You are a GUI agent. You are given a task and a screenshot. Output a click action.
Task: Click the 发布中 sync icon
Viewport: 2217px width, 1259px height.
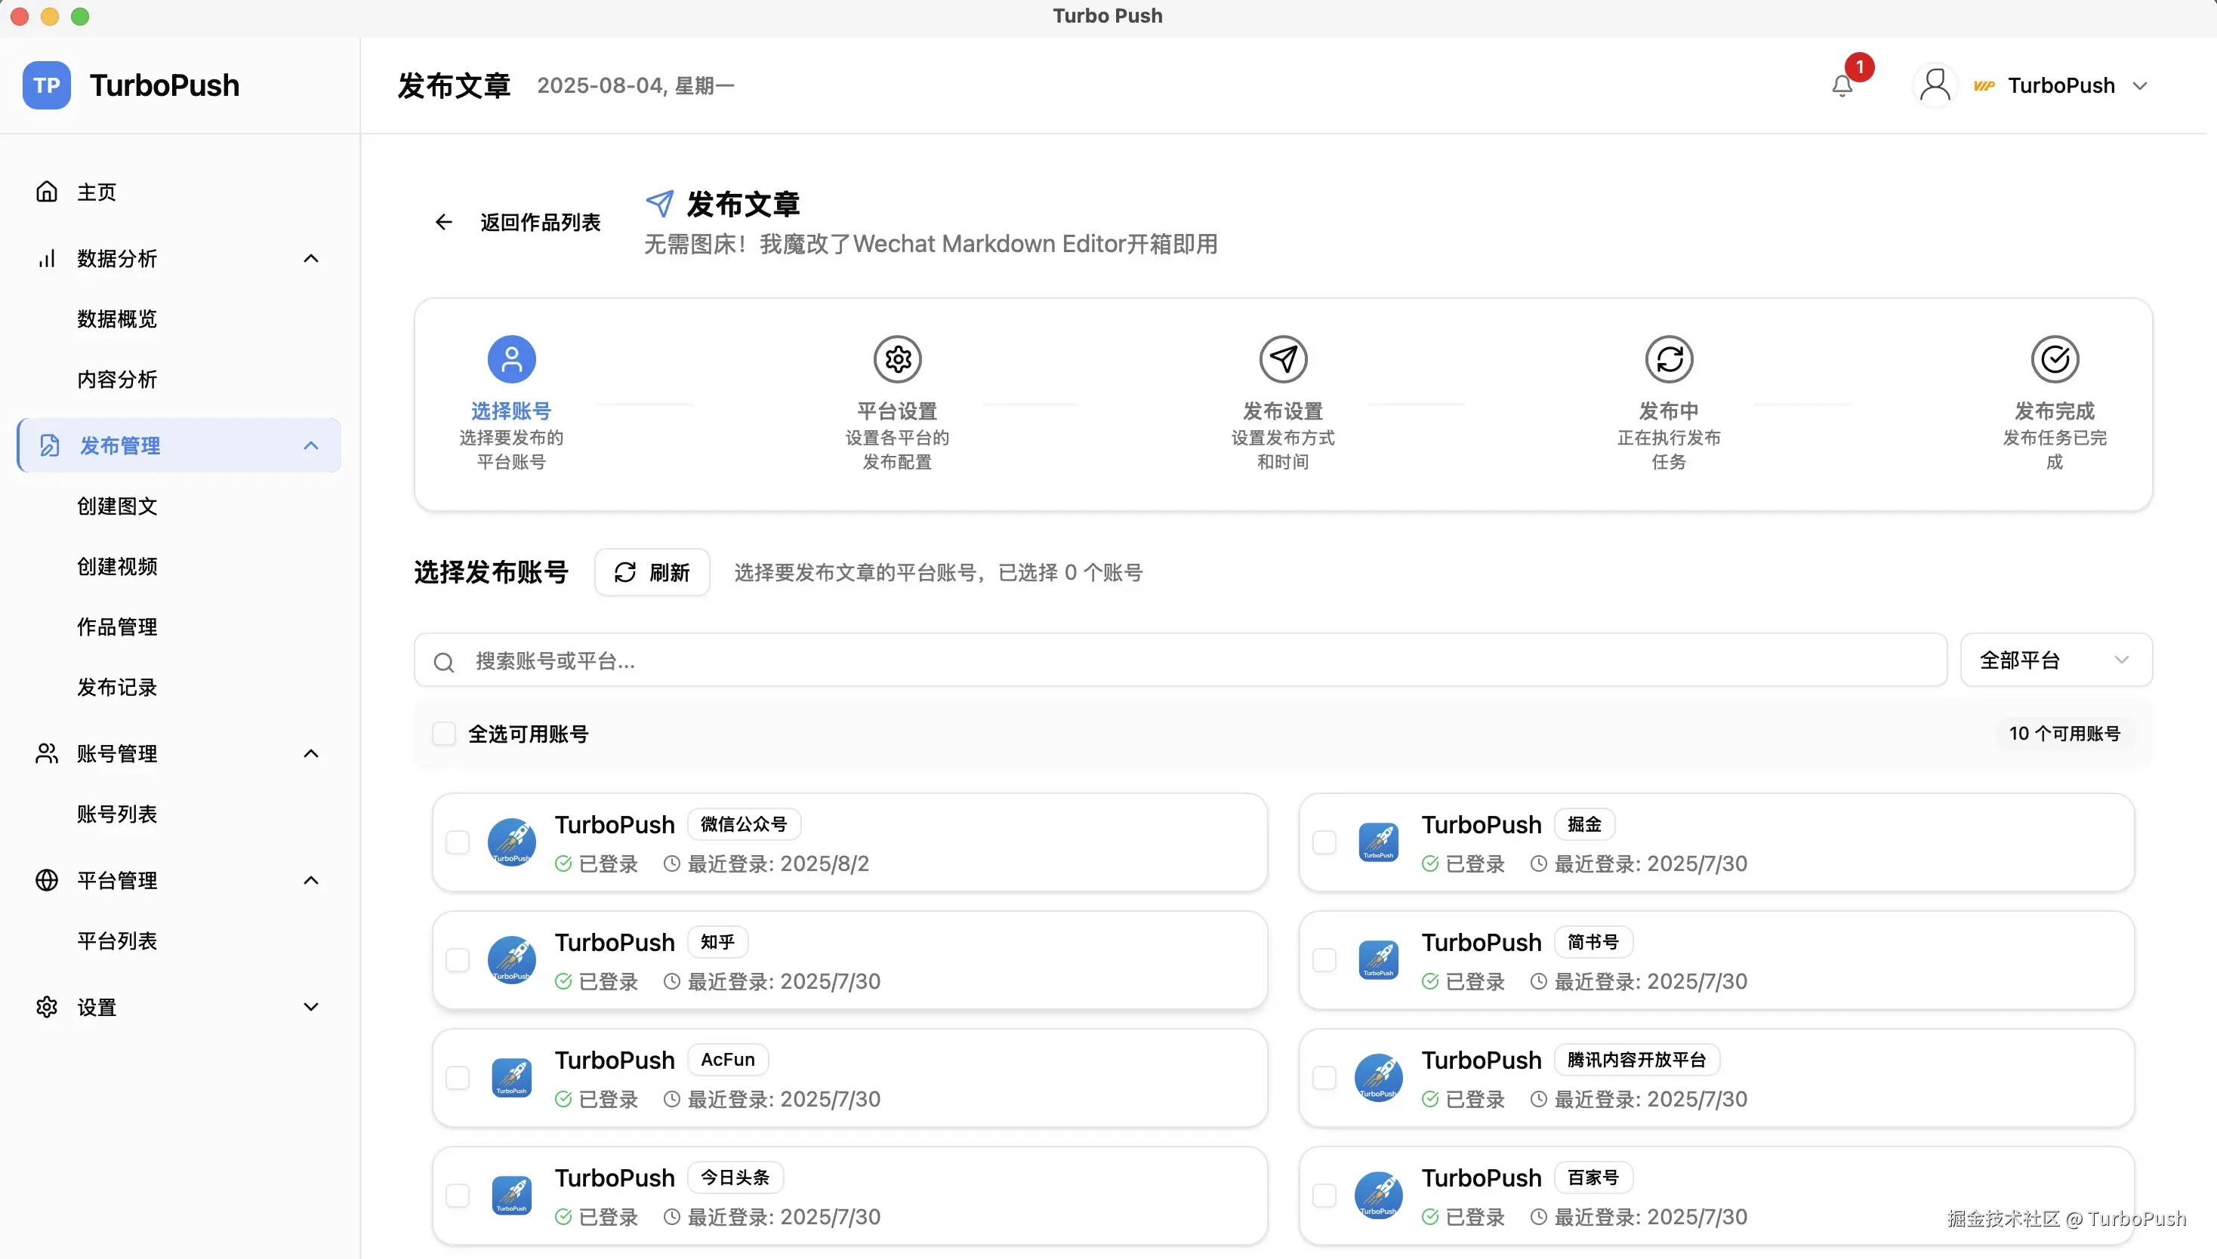[1669, 358]
